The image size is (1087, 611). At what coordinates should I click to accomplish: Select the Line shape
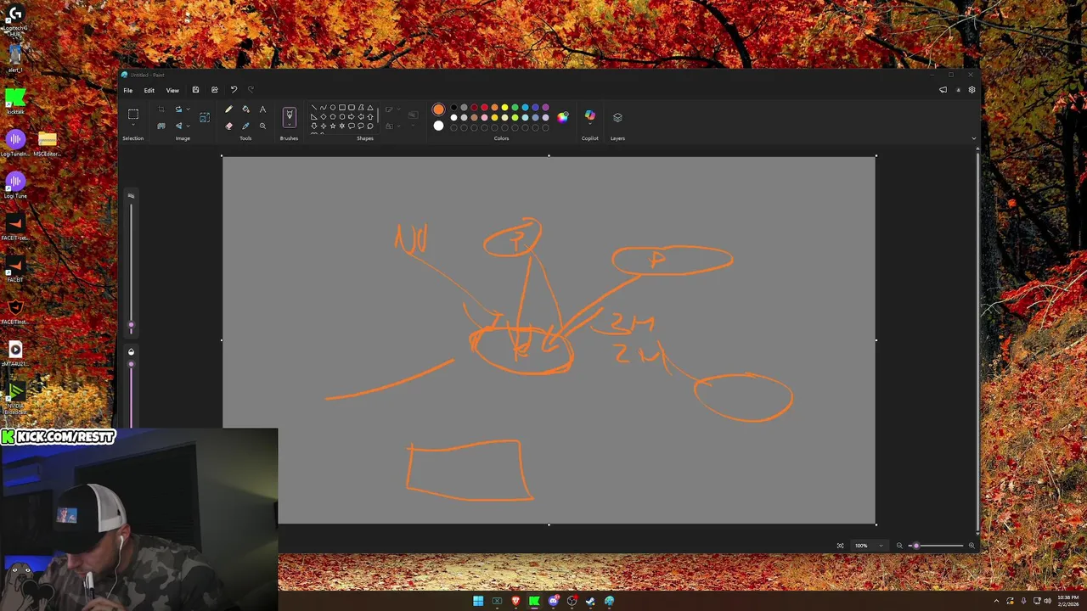pos(313,108)
